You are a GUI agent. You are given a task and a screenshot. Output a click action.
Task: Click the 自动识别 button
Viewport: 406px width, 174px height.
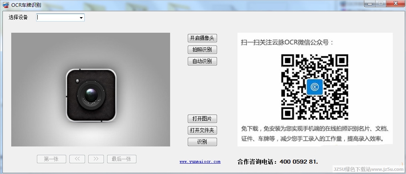[x=202, y=61]
